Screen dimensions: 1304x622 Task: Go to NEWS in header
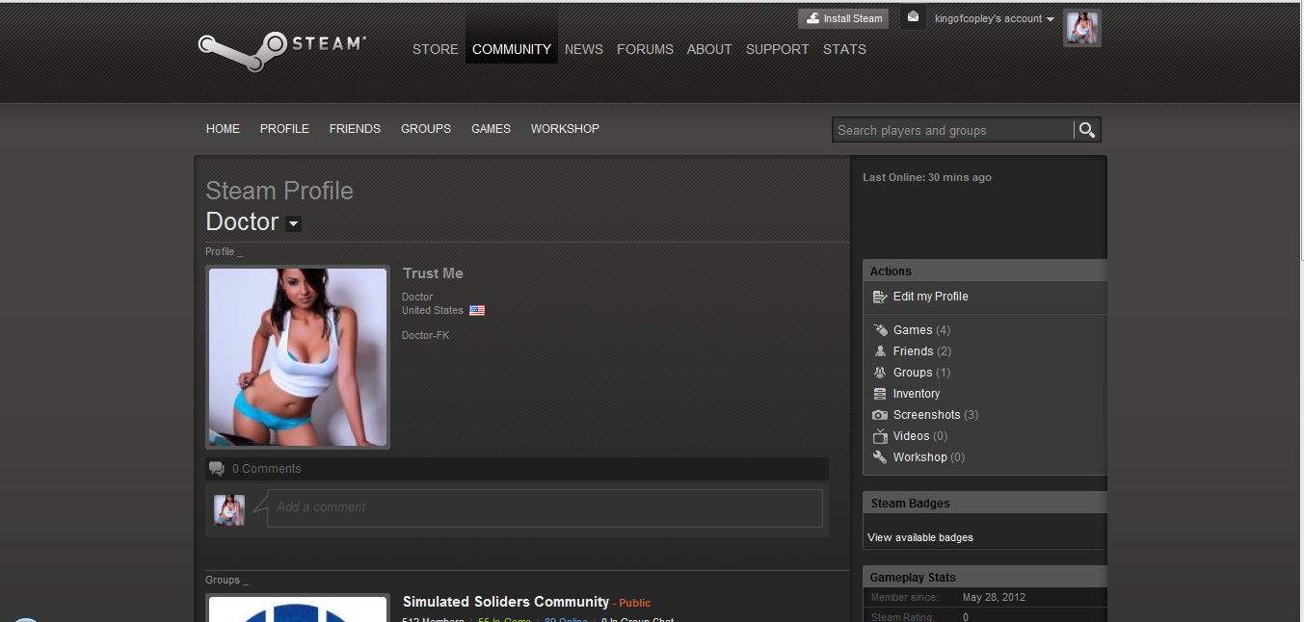(x=584, y=49)
